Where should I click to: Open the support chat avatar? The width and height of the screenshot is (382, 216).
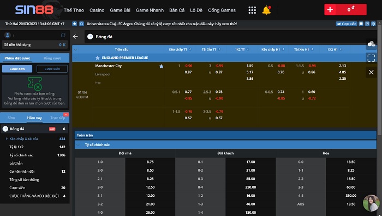[371, 203]
